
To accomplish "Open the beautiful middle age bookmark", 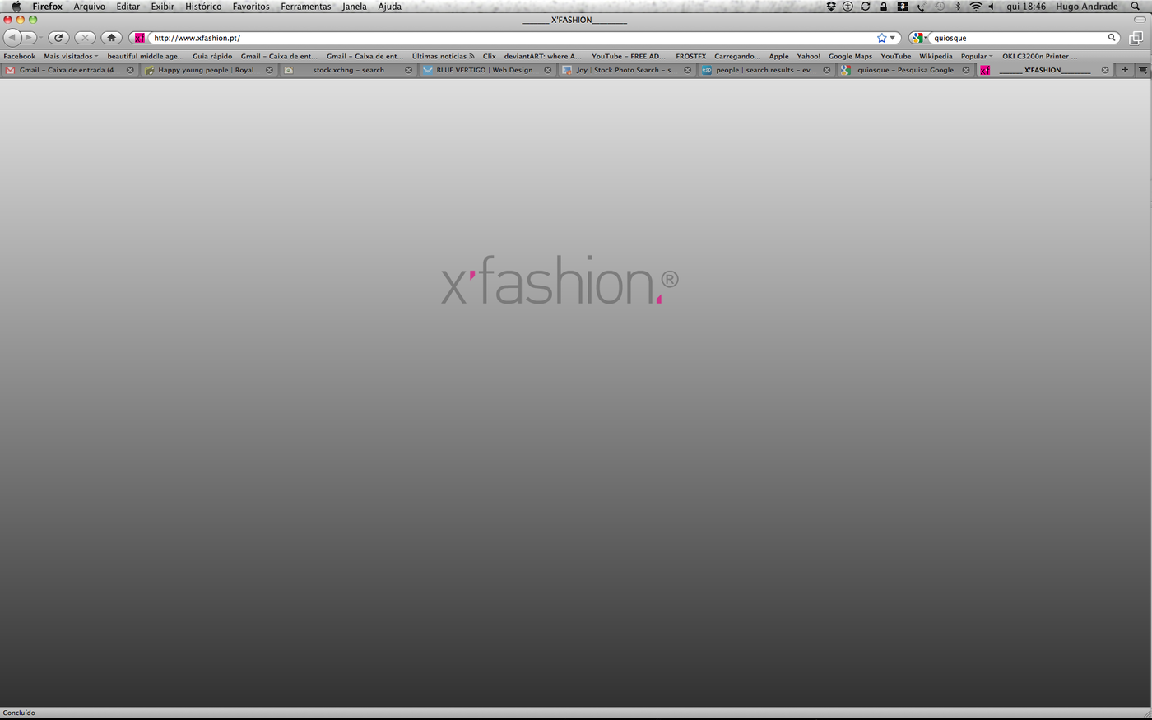I will (146, 57).
